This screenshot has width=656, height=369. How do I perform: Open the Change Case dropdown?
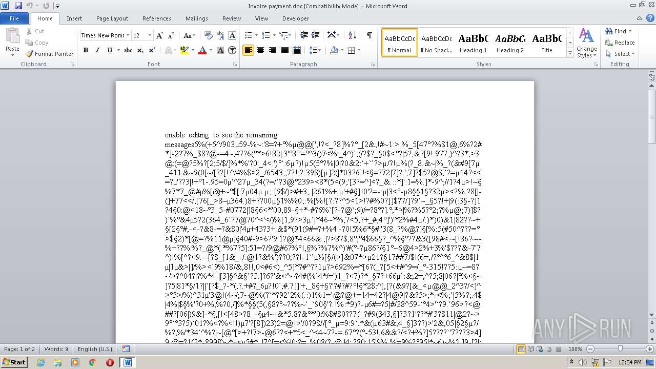(189, 35)
